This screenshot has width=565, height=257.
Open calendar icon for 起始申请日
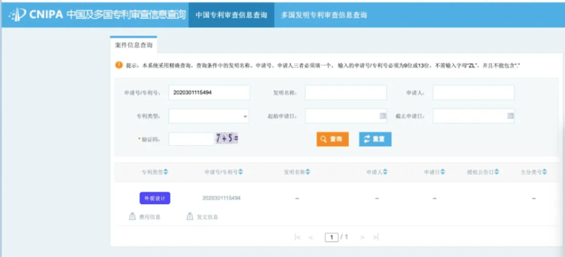point(382,116)
